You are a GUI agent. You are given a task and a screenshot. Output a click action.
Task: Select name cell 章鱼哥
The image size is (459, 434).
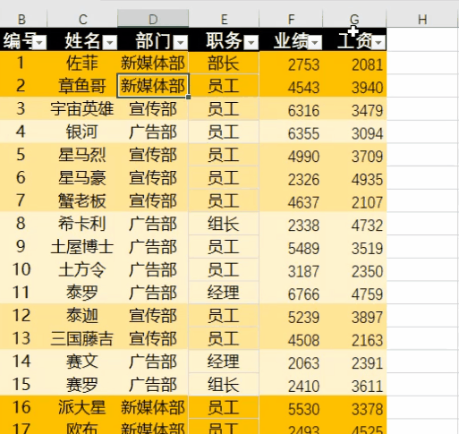point(82,86)
